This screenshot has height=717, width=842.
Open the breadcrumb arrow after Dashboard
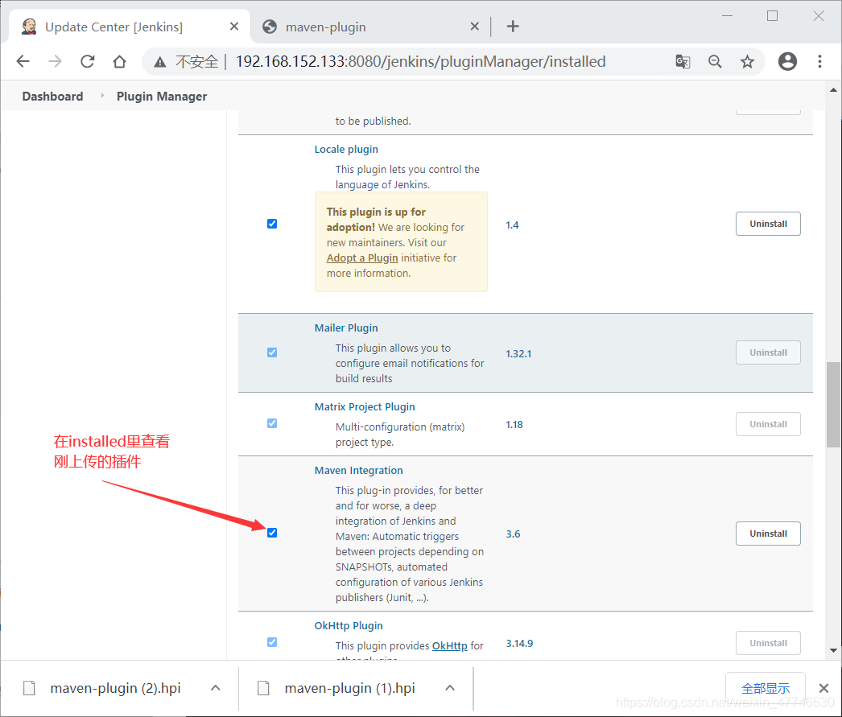tap(102, 96)
